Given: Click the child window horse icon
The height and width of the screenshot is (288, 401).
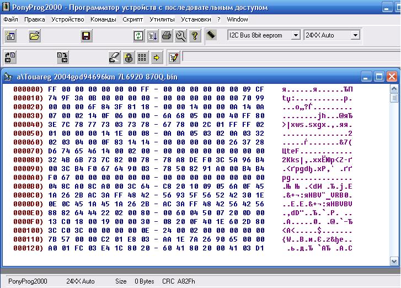Looking at the screenshot, I should click(x=8, y=77).
